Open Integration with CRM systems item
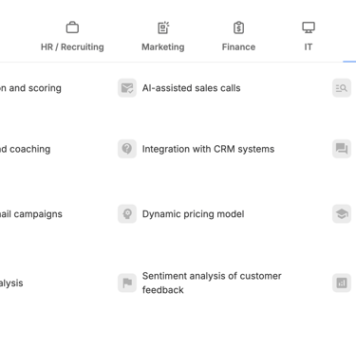The height and width of the screenshot is (347, 356). pos(208,149)
